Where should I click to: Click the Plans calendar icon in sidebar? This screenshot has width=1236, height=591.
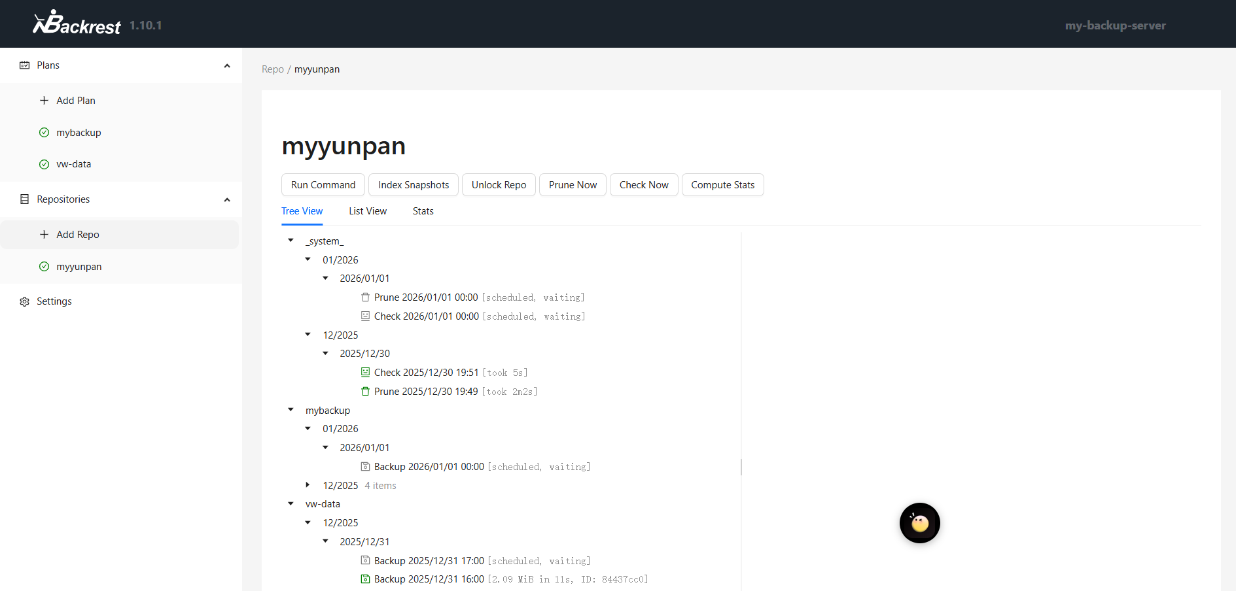point(25,65)
